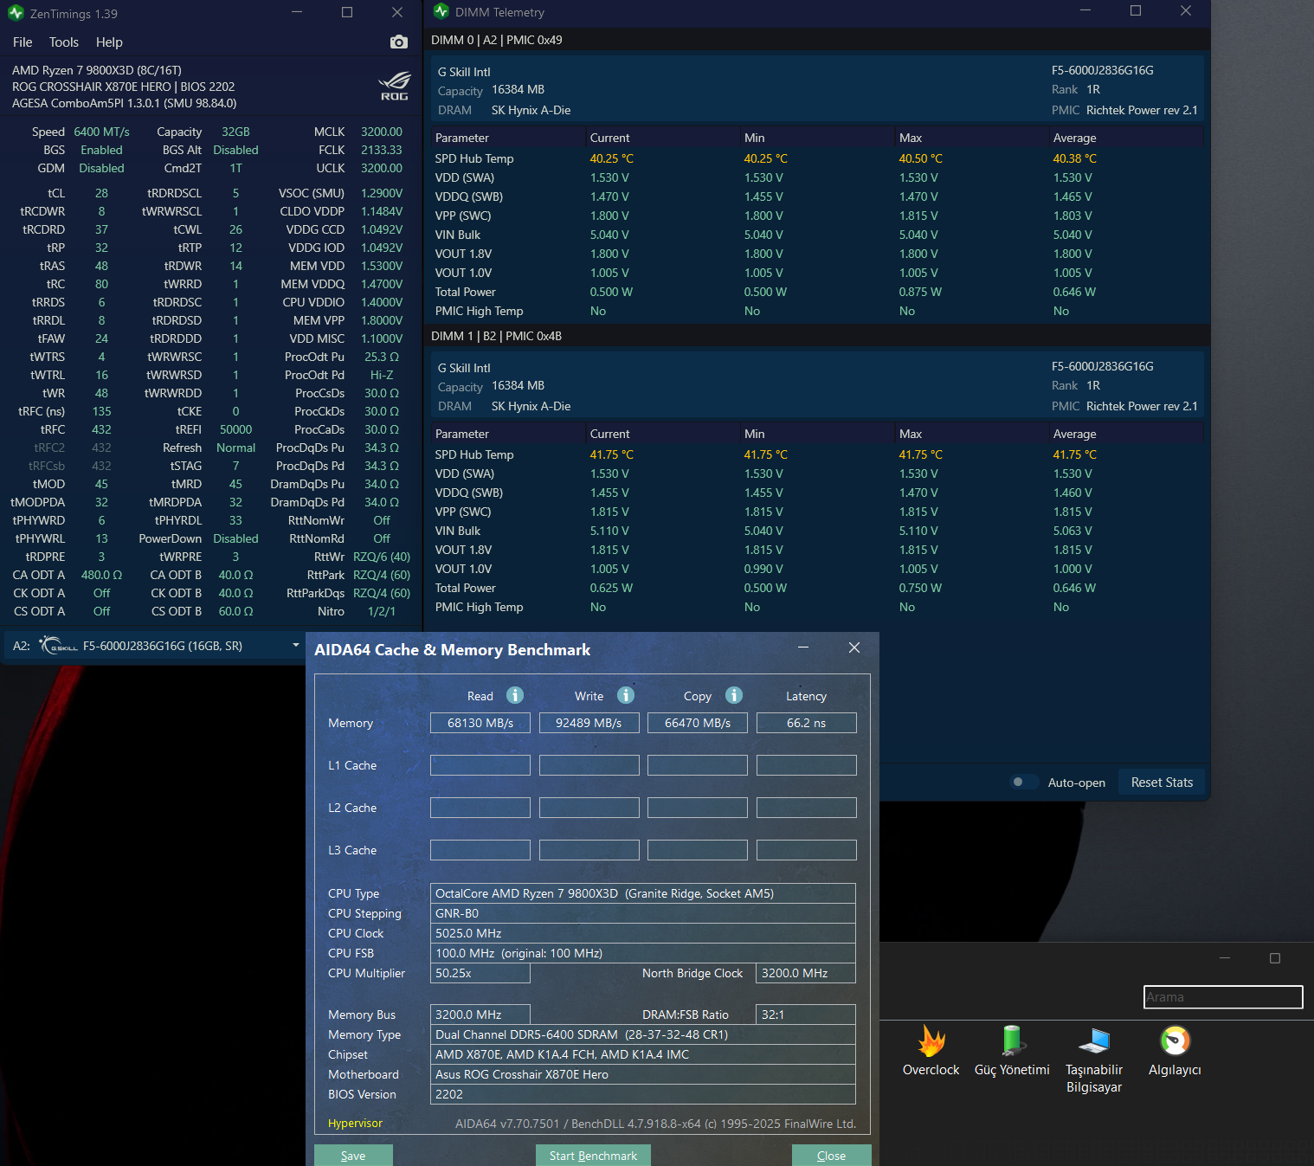Image resolution: width=1314 pixels, height=1166 pixels.
Task: Click the ProcOdt Pu value 25.3 Ω
Action: 382,357
